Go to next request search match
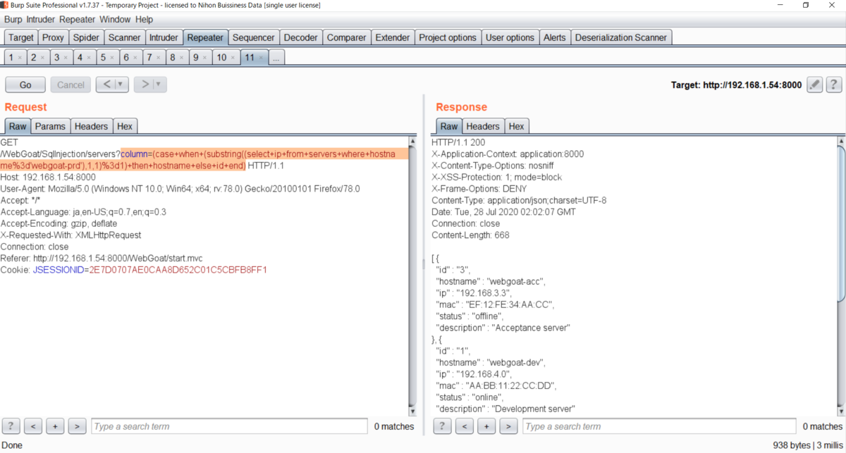This screenshot has width=846, height=453. click(x=78, y=426)
